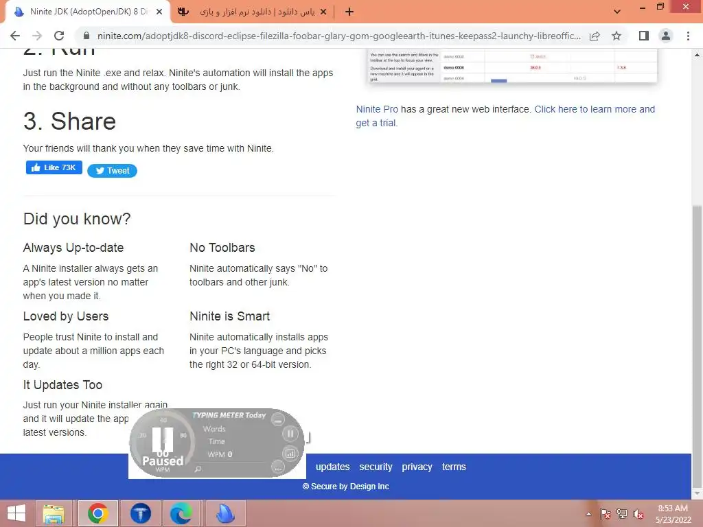Click the 'No Toolbars' heading

point(222,248)
